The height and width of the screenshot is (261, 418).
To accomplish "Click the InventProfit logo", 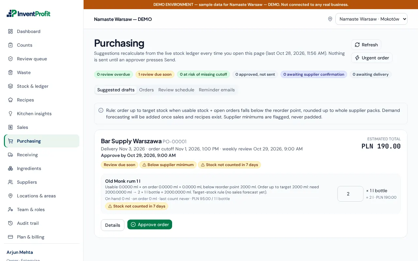I will pyautogui.click(x=28, y=13).
